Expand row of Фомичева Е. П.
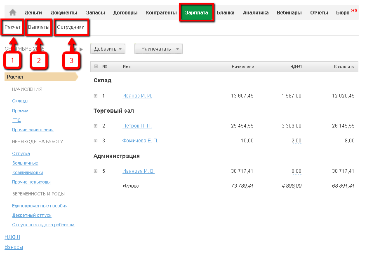This screenshot has width=367, height=260. tap(96, 141)
